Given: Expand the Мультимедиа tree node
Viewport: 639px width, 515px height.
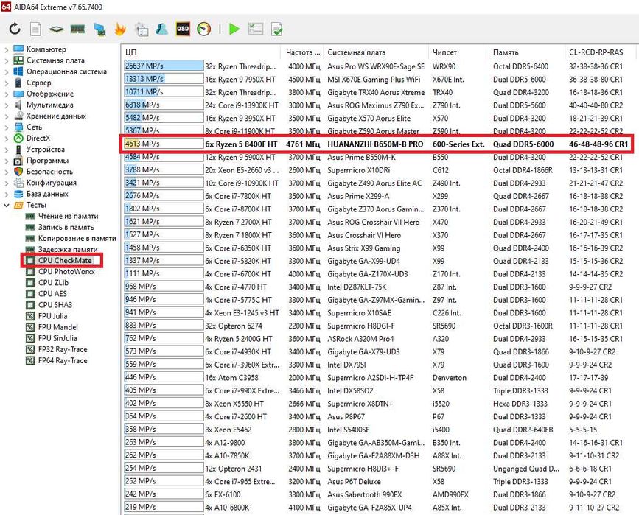Looking at the screenshot, I should (6, 105).
